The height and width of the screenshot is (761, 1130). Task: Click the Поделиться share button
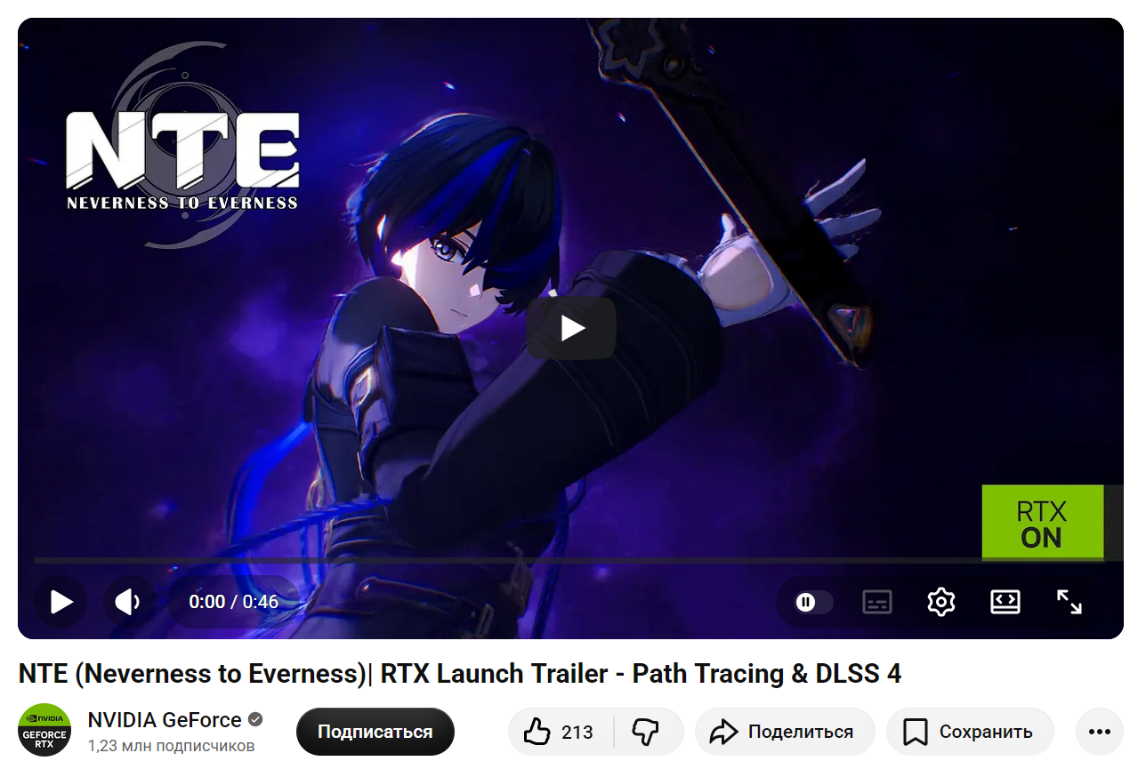click(784, 732)
